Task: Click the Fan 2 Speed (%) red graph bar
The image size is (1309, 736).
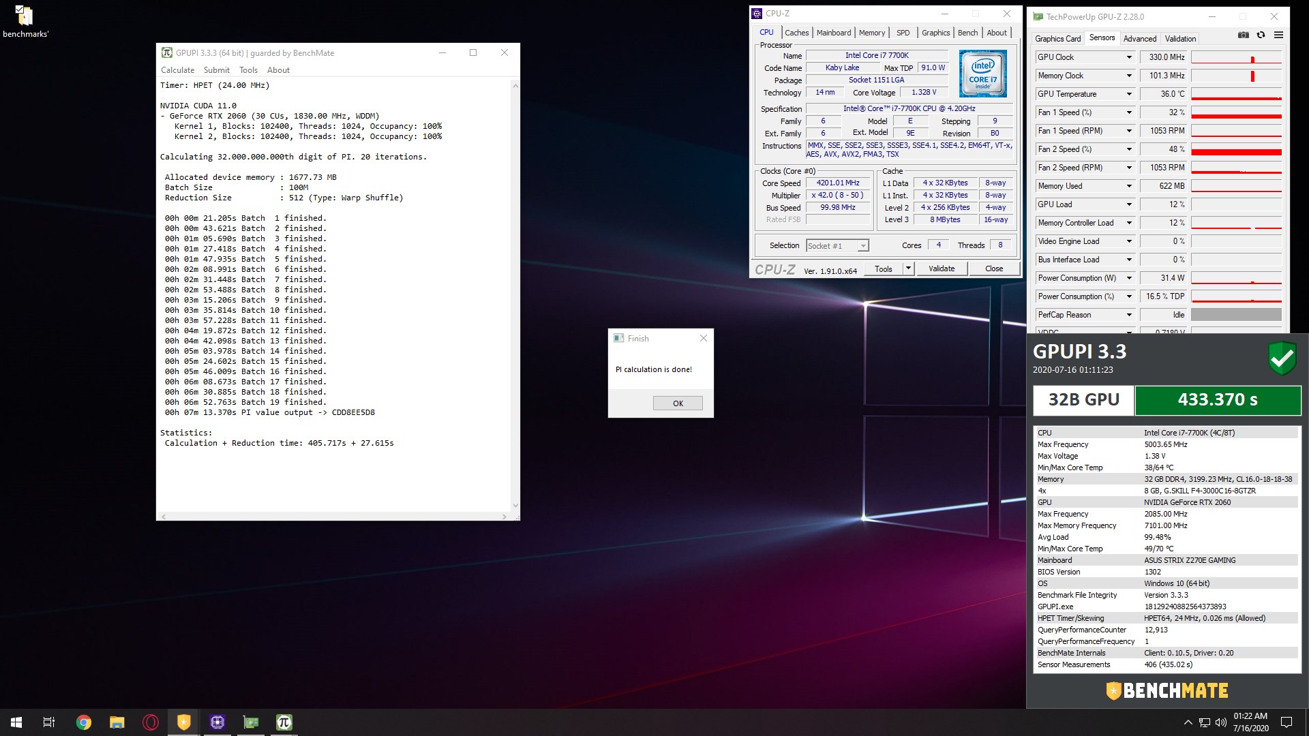Action: 1236,152
